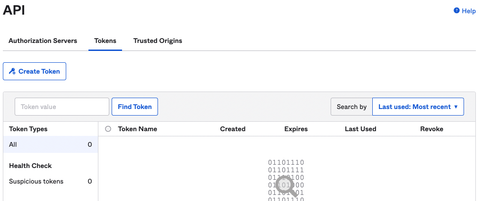Click the key icon on Create Token
The width and height of the screenshot is (482, 201).
(13, 72)
